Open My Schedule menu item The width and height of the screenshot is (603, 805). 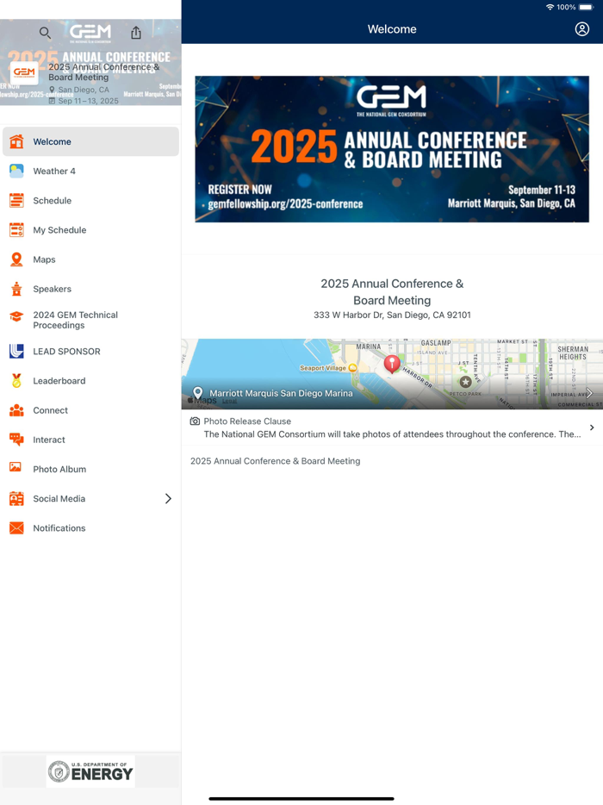pos(90,230)
